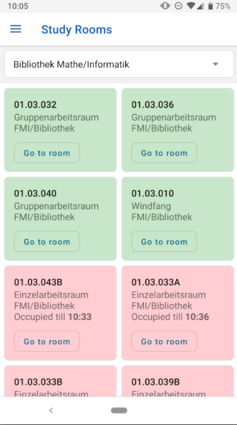Tap the vibrate mode status icon
This screenshot has height=425, width=237.
(x=165, y=6)
